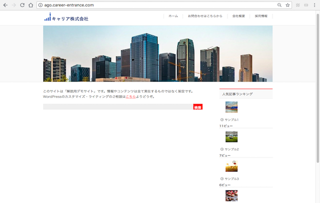Image resolution: width=320 pixels, height=203 pixels.
Task: Open the ホーム navigation menu item
Action: pyautogui.click(x=173, y=16)
